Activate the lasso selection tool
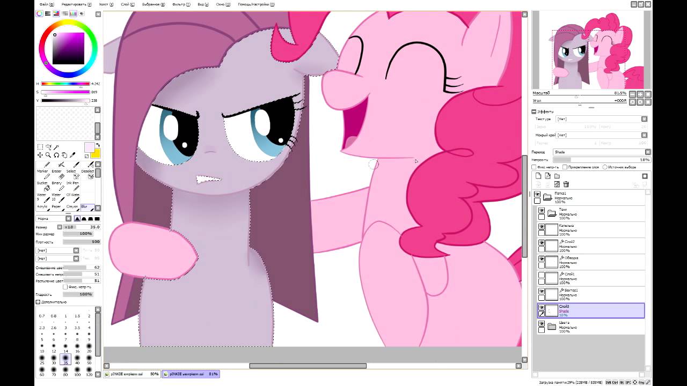Image resolution: width=687 pixels, height=386 pixels. (48, 147)
